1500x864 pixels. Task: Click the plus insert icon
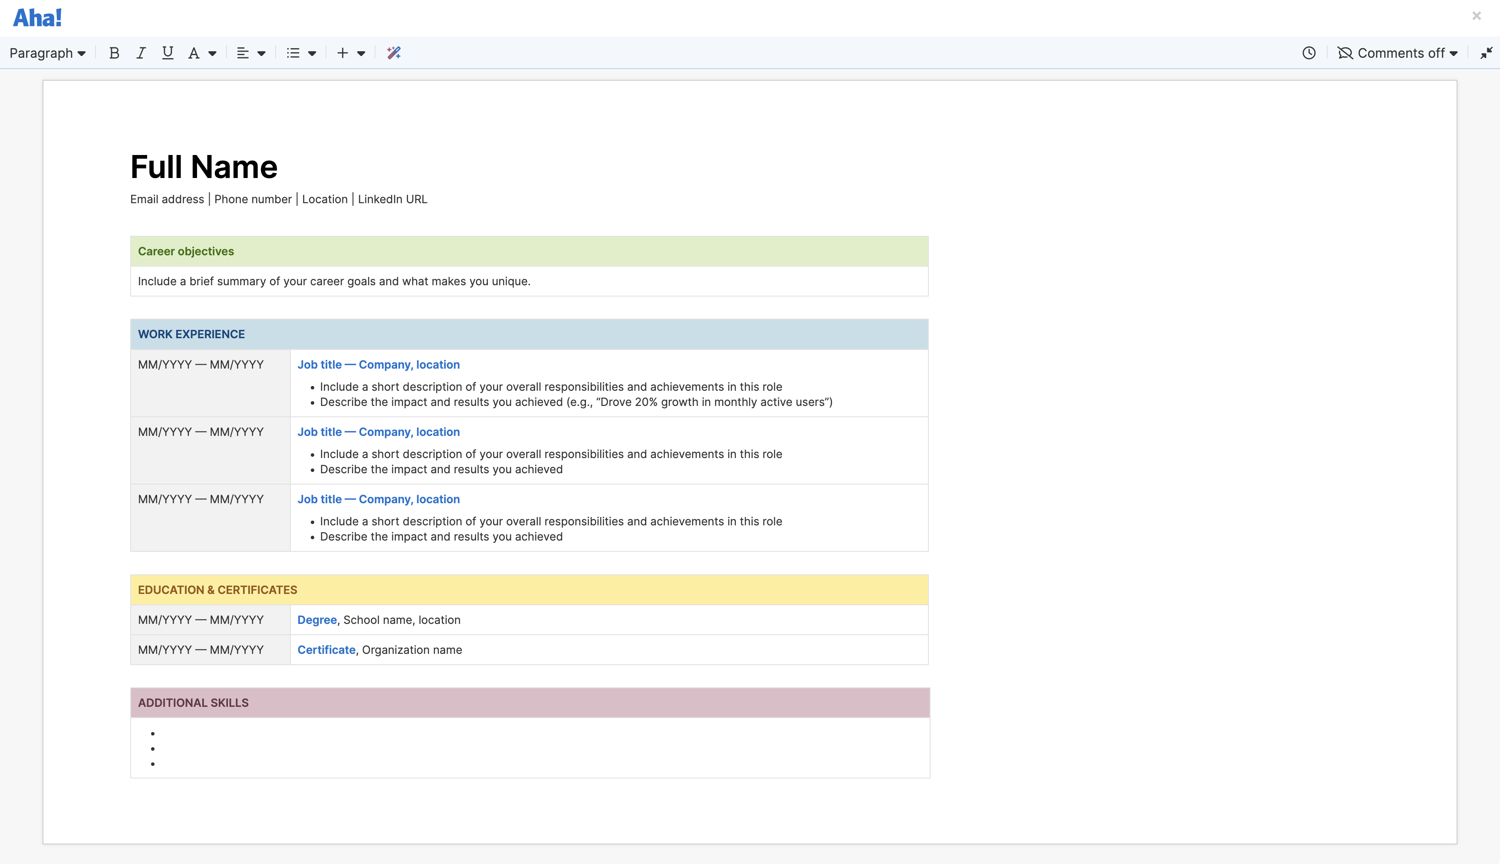(342, 53)
